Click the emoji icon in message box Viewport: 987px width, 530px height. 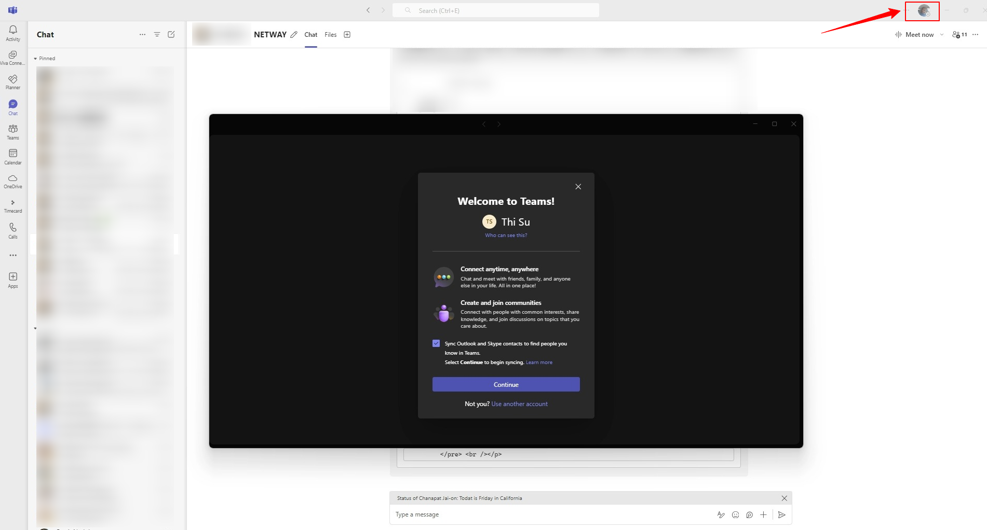click(x=735, y=514)
